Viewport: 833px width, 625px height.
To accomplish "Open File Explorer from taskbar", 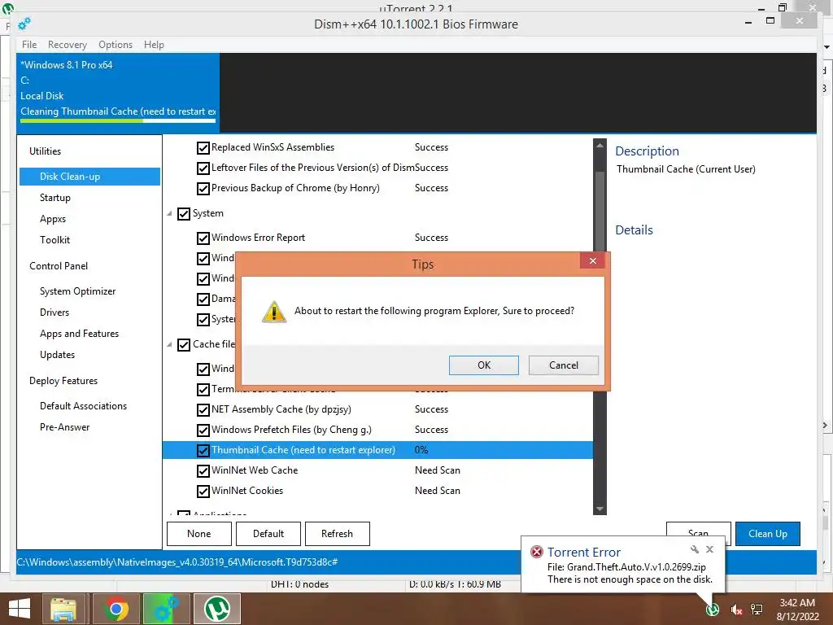I will [63, 609].
